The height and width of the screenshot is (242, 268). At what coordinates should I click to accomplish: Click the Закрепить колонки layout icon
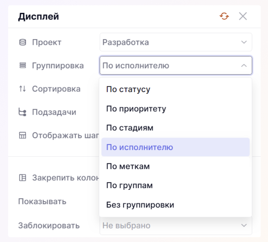coord(23,178)
